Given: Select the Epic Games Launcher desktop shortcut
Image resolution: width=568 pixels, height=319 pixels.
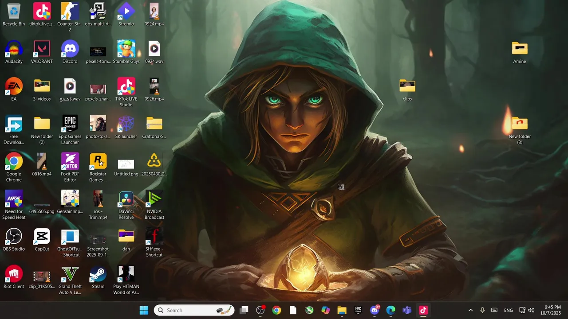Looking at the screenshot, I should [70, 130].
